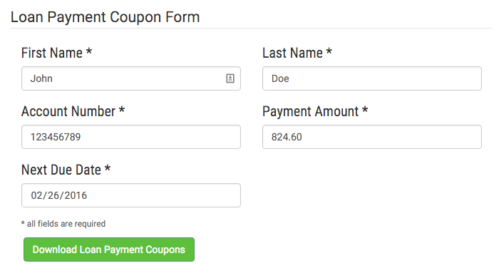Click the Loan Payment Coupon Form heading
The width and height of the screenshot is (504, 273).
pyautogui.click(x=105, y=17)
